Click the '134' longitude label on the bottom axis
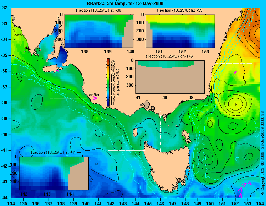 11,204
